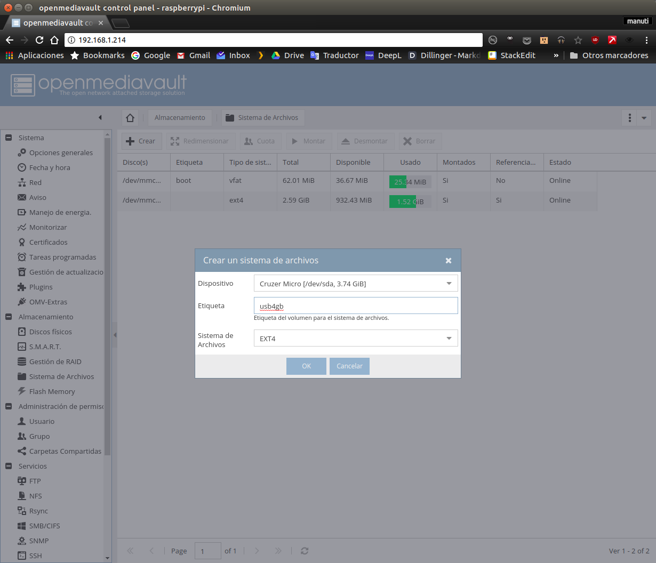Click the Crear plus button
This screenshot has width=656, height=563.
[141, 141]
